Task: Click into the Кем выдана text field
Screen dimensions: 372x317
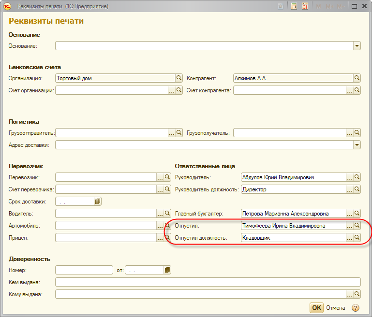Action: pos(208,282)
